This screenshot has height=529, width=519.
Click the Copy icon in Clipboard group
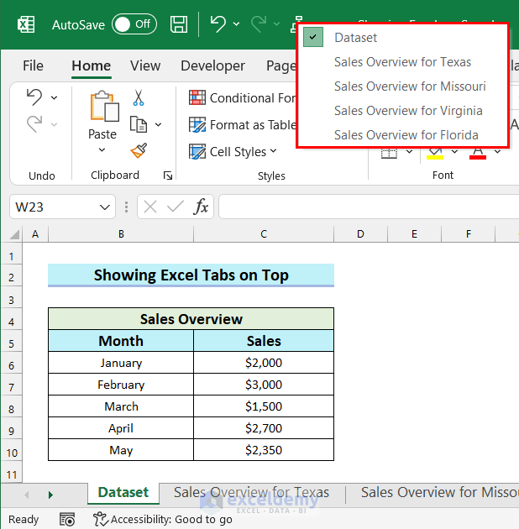pyautogui.click(x=139, y=124)
